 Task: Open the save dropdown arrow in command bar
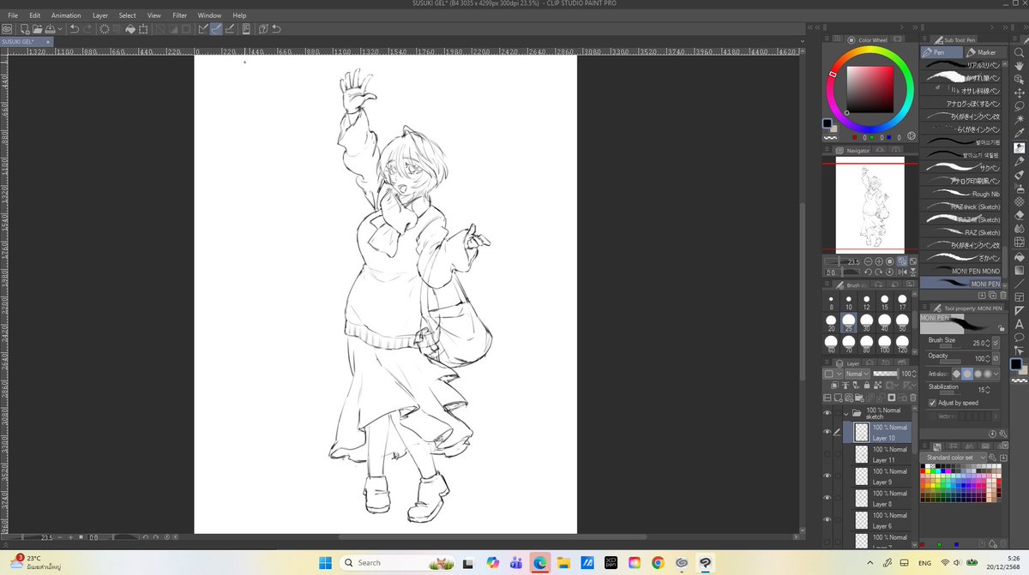60,29
